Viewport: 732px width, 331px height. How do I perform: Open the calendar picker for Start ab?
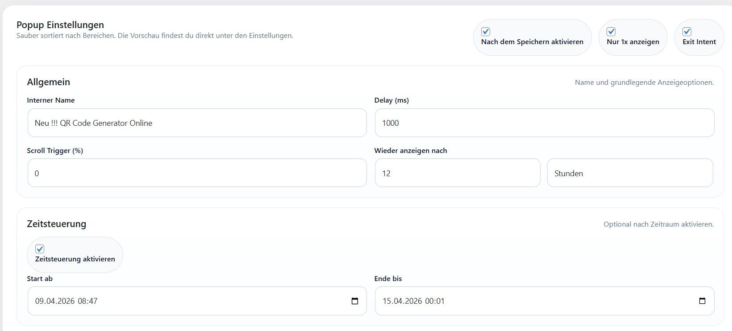click(x=355, y=301)
